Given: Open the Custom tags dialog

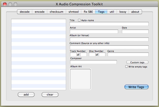Looking at the screenshot, I should click(137, 62).
